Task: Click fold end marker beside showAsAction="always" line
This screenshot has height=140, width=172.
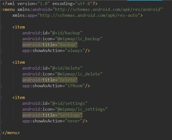Action: coord(1,51)
